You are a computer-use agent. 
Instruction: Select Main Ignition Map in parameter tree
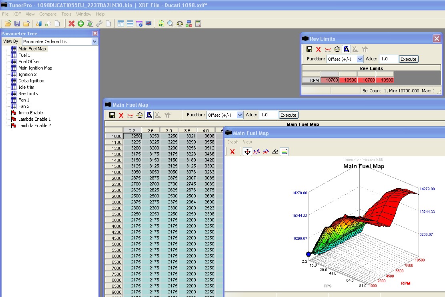pos(35,68)
